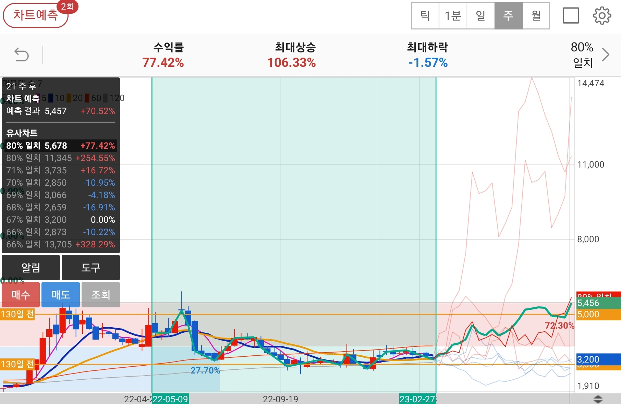Image resolution: width=621 pixels, height=404 pixels.
Task: Tap the 72.30% percentage label
Action: 559,326
